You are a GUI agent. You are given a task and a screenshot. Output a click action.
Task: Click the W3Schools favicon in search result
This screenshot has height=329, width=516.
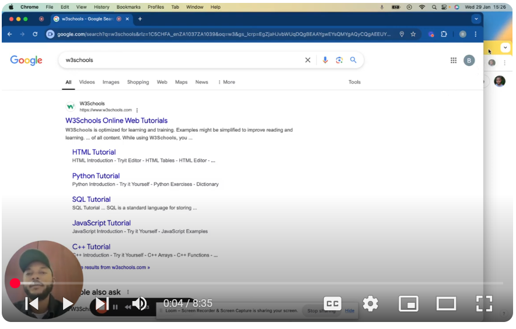71,107
